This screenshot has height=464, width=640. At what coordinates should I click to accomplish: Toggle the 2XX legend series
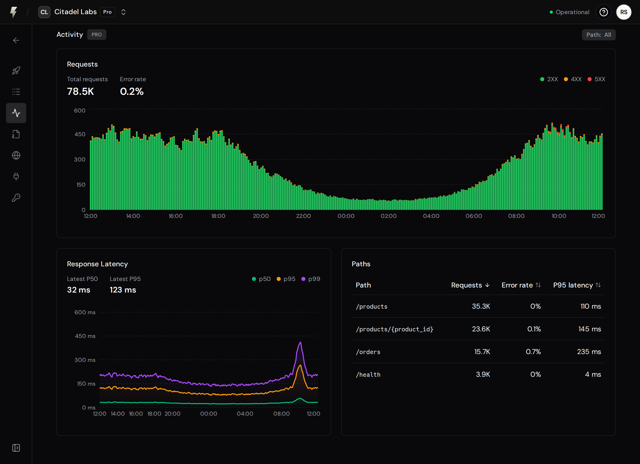549,79
